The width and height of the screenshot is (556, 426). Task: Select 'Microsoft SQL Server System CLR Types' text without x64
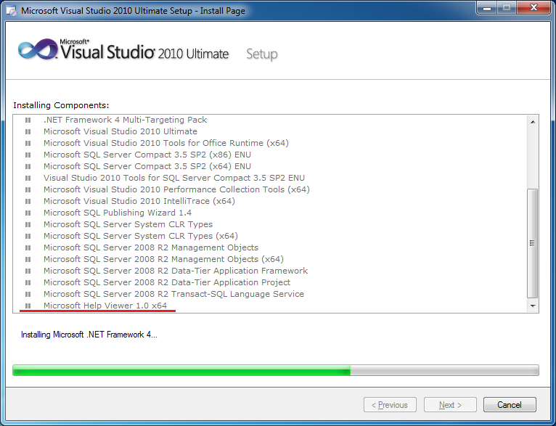[128, 224]
